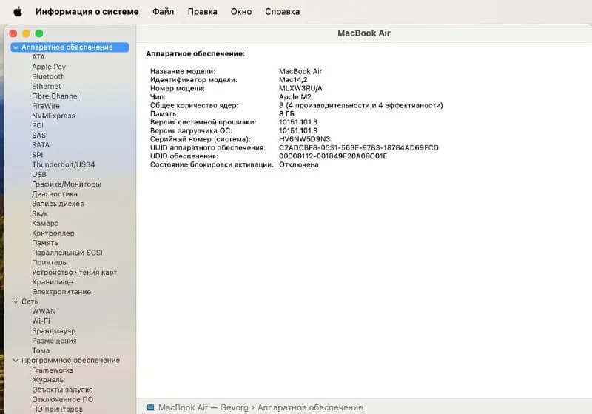Select Контроллер in the sidebar
Screen dimensions: 592x414
53,233
